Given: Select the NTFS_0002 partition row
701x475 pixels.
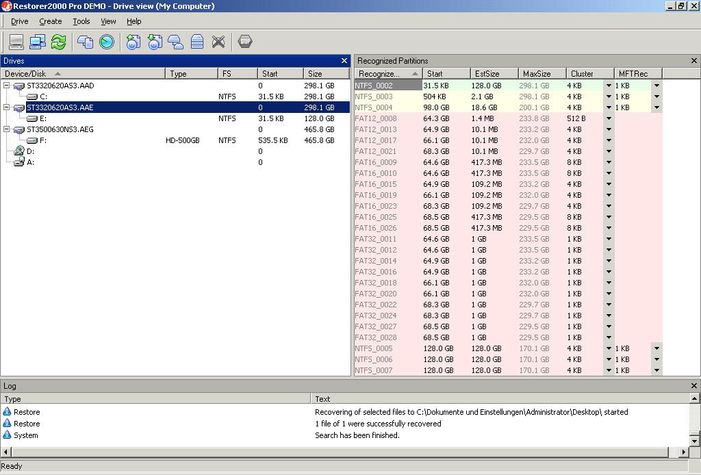Looking at the screenshot, I should [509, 86].
